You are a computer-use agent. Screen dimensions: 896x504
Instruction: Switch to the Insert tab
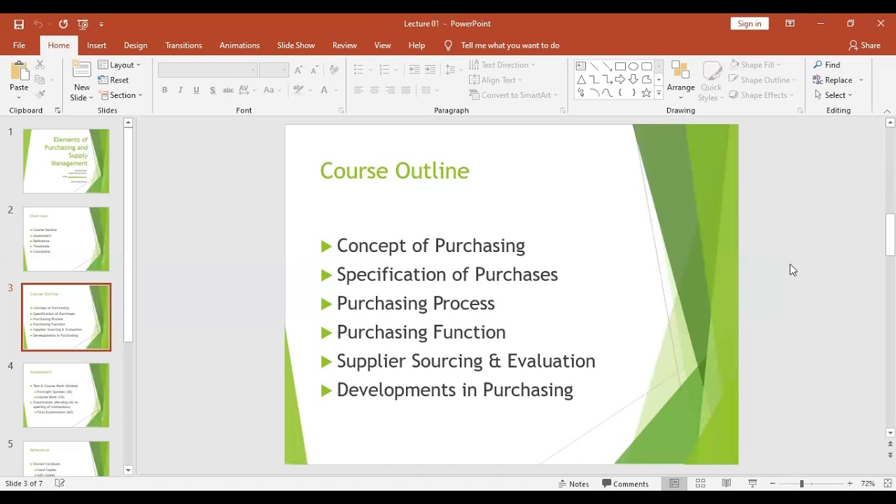(97, 45)
